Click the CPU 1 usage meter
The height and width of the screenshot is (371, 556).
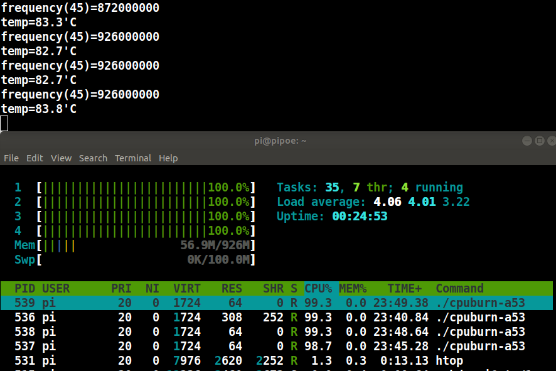point(146,188)
